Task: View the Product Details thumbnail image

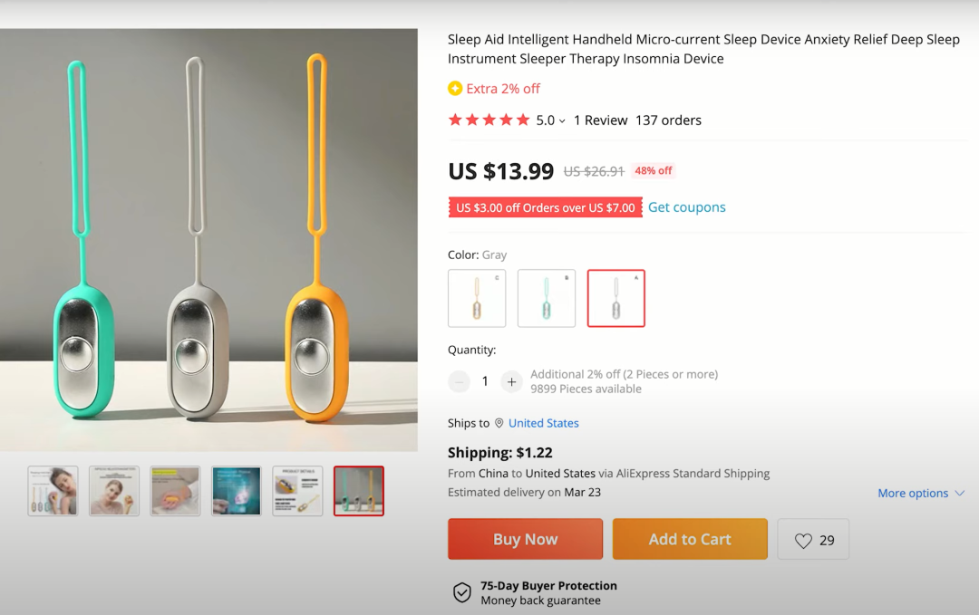Action: click(x=297, y=491)
